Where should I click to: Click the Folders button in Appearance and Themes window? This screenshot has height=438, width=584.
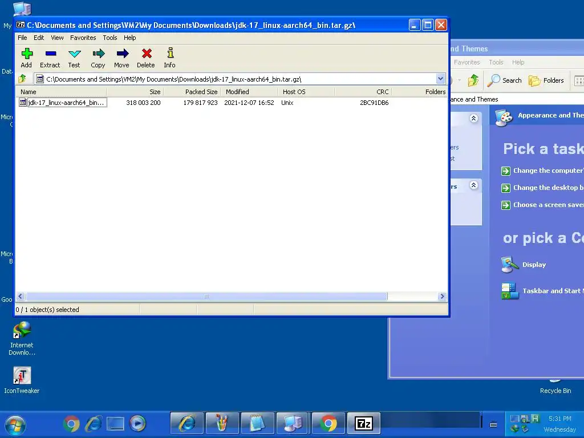tap(546, 80)
